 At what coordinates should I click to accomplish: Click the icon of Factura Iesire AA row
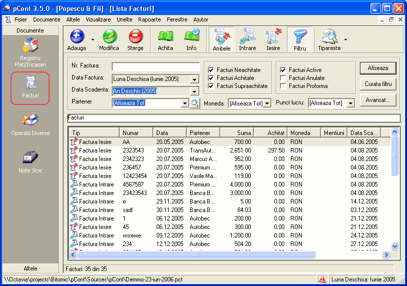(x=74, y=141)
